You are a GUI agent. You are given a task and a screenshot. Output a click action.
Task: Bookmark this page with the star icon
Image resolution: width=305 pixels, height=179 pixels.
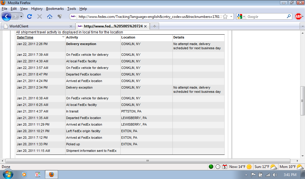click(x=225, y=16)
